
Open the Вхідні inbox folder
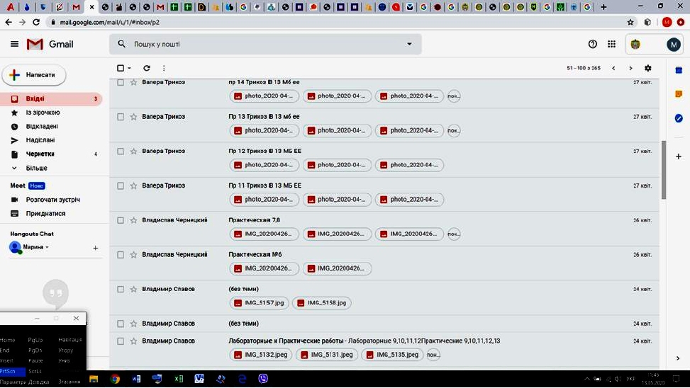coord(50,99)
